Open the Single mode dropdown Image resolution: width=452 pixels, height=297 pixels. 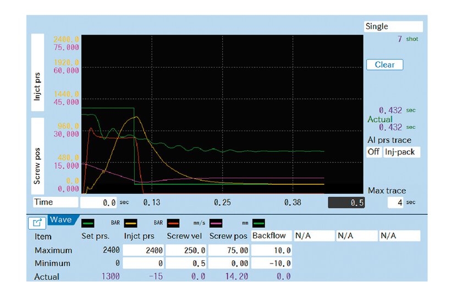coord(393,26)
